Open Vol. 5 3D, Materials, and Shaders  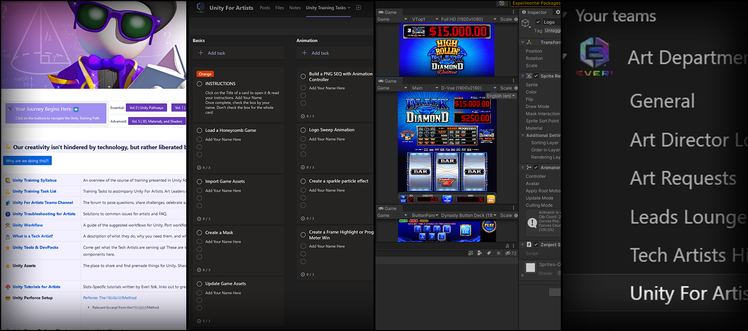157,121
